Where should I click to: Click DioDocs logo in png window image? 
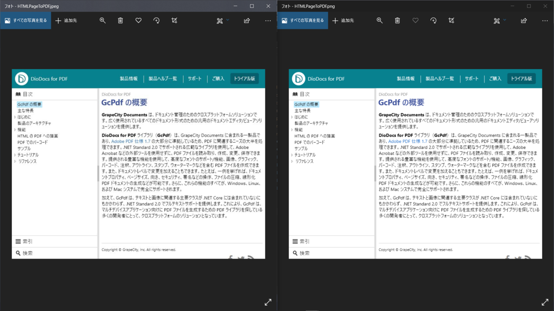[x=299, y=79]
